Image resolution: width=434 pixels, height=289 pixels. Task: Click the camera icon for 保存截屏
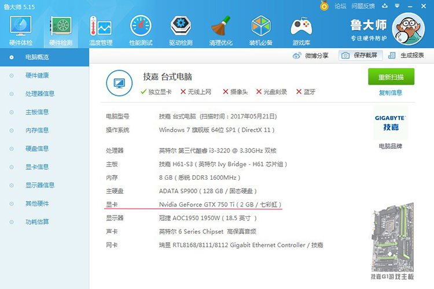click(x=345, y=55)
